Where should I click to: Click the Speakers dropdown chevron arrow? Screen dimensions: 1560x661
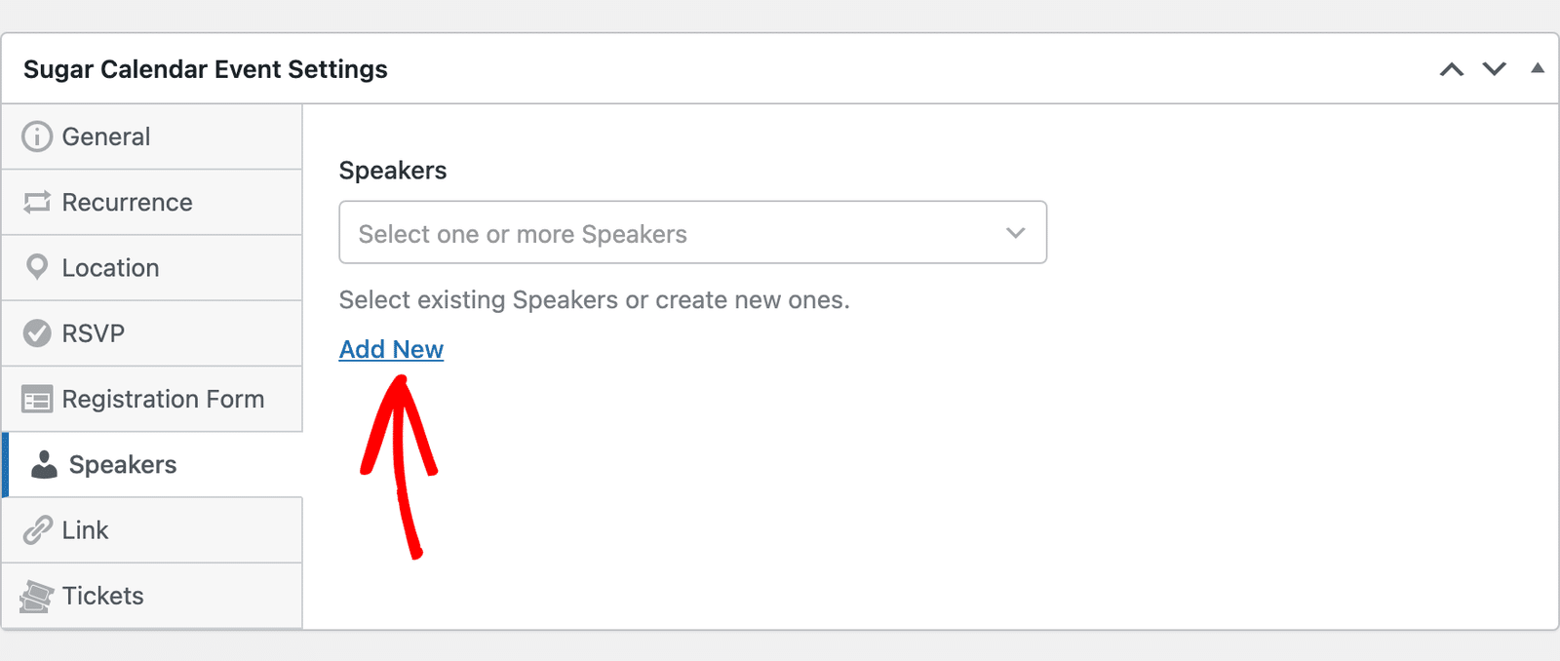(1016, 233)
